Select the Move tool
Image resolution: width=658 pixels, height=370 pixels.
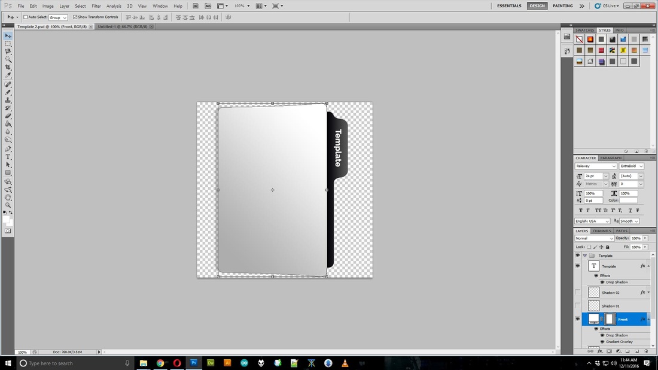point(8,35)
